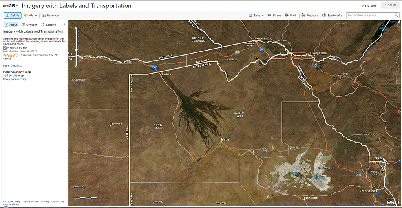Click the CAPRIVI region label
Viewport: 402px width, 208px height.
coord(232,60)
